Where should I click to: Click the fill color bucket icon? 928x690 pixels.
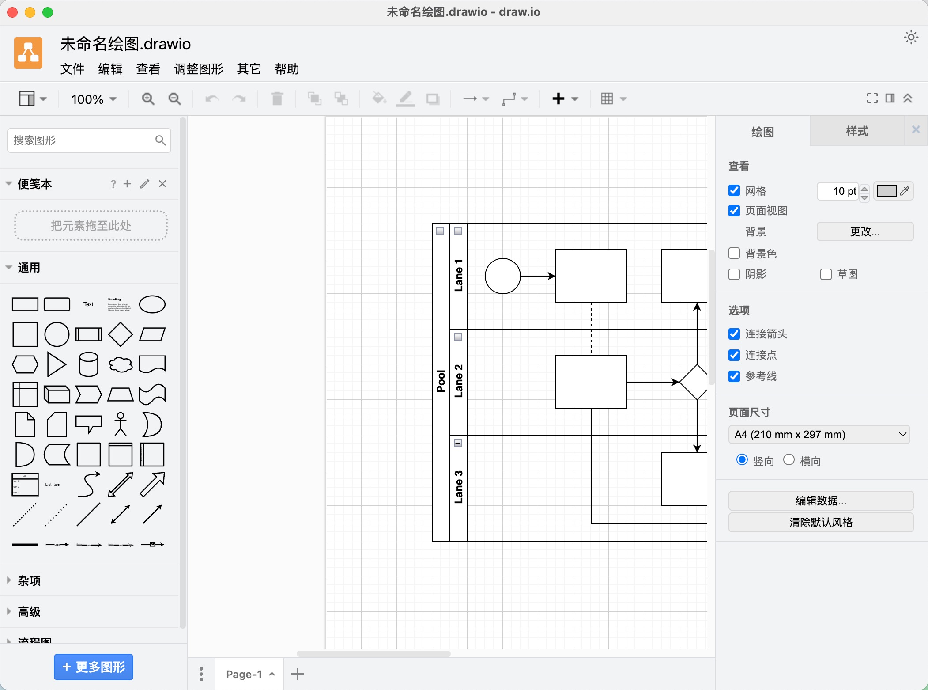(x=379, y=99)
